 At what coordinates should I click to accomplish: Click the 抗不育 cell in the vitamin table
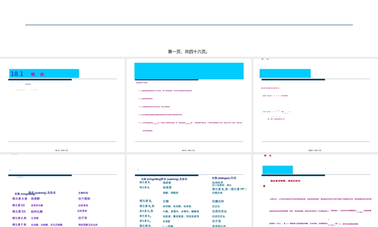[83, 218]
